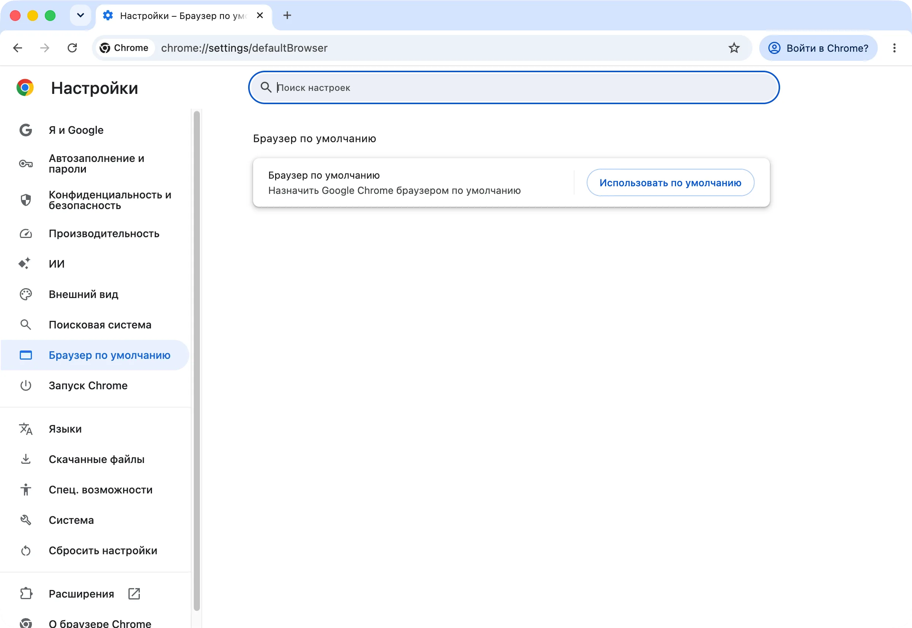Open the 'Поисковая система' settings section
The width and height of the screenshot is (912, 628).
95,325
